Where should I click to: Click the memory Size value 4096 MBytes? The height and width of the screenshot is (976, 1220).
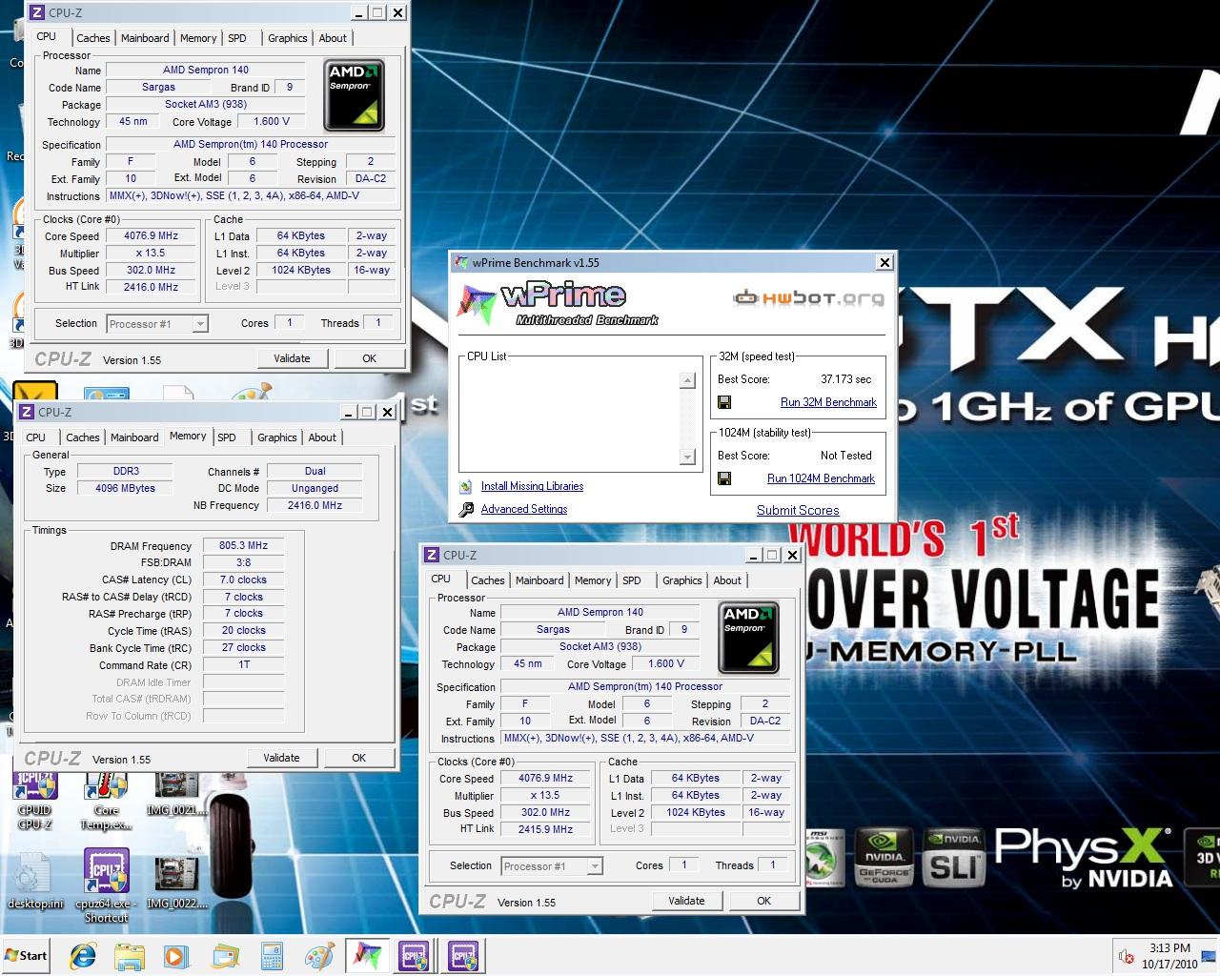tap(125, 488)
